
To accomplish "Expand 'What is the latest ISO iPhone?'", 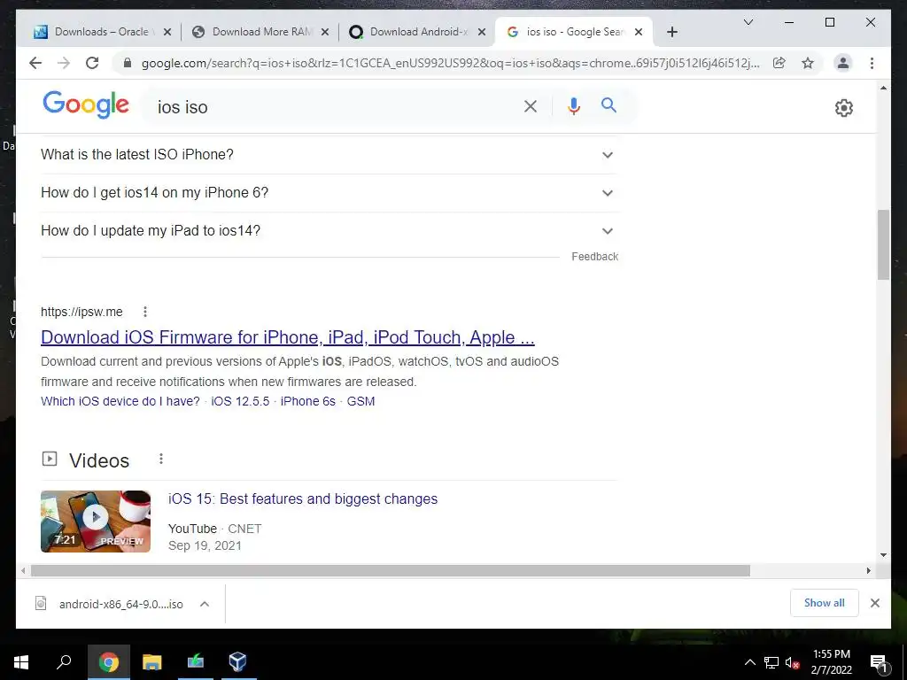I will pos(329,155).
